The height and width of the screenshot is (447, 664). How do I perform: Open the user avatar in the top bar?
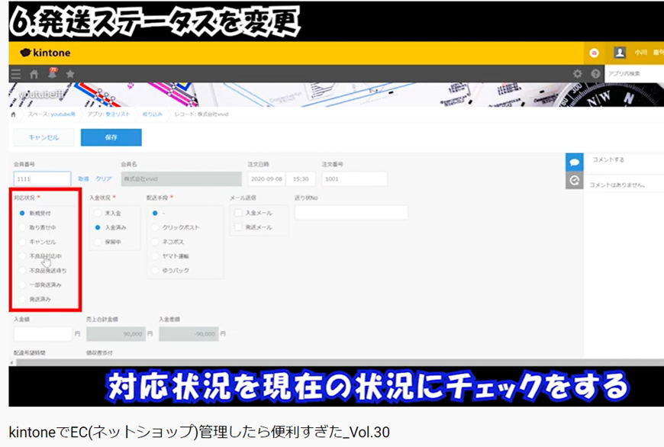[x=618, y=53]
